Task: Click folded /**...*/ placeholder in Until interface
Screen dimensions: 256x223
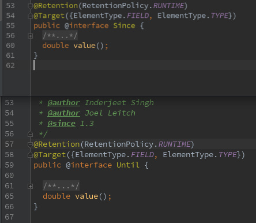Action: point(61,186)
